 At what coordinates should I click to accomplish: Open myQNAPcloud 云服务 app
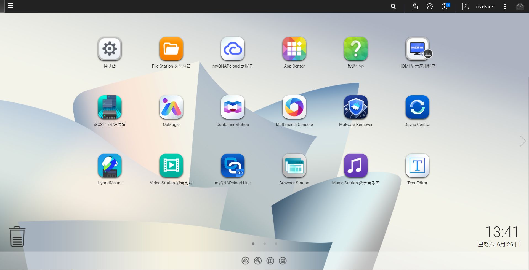pos(233,49)
